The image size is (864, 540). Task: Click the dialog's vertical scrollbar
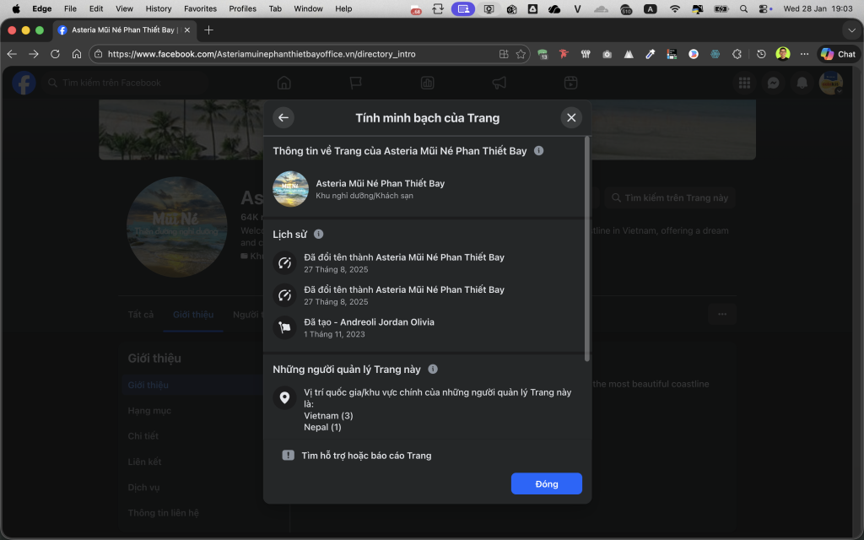point(587,253)
